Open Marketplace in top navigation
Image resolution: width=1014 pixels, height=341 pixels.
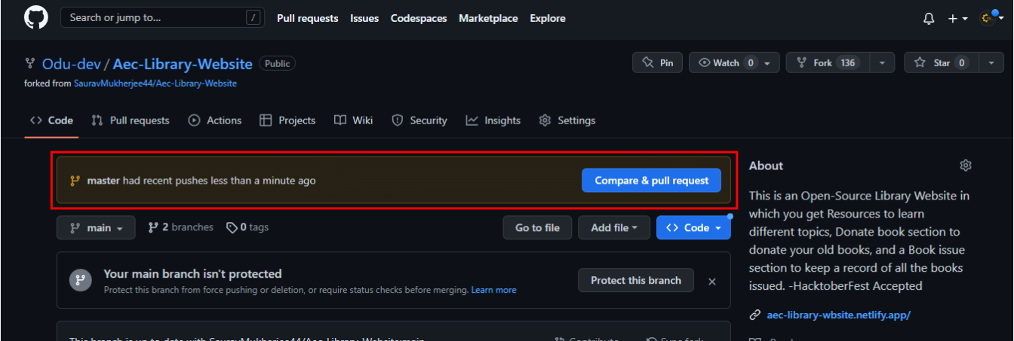pos(488,18)
